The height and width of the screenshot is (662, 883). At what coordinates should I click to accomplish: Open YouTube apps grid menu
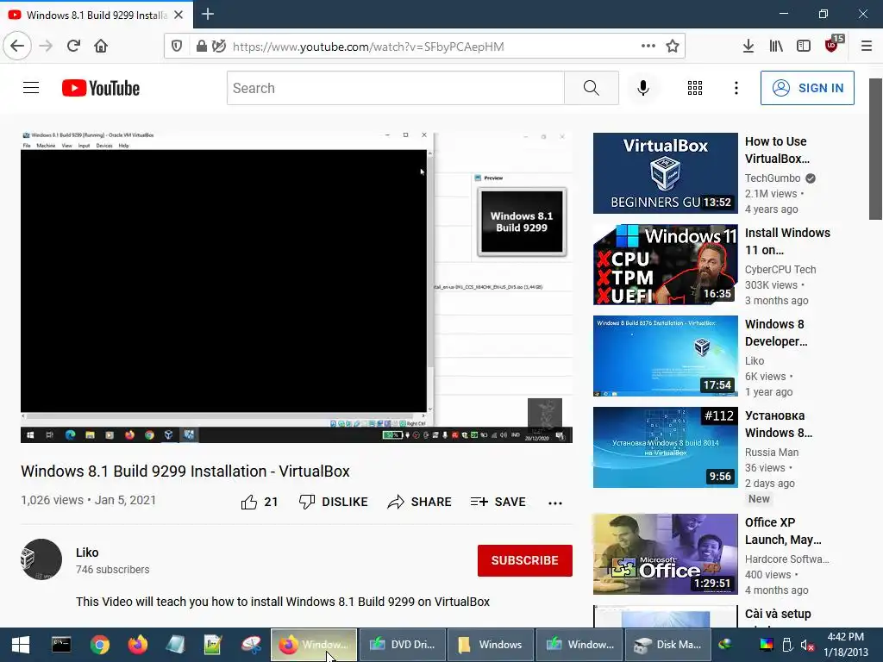pyautogui.click(x=695, y=88)
